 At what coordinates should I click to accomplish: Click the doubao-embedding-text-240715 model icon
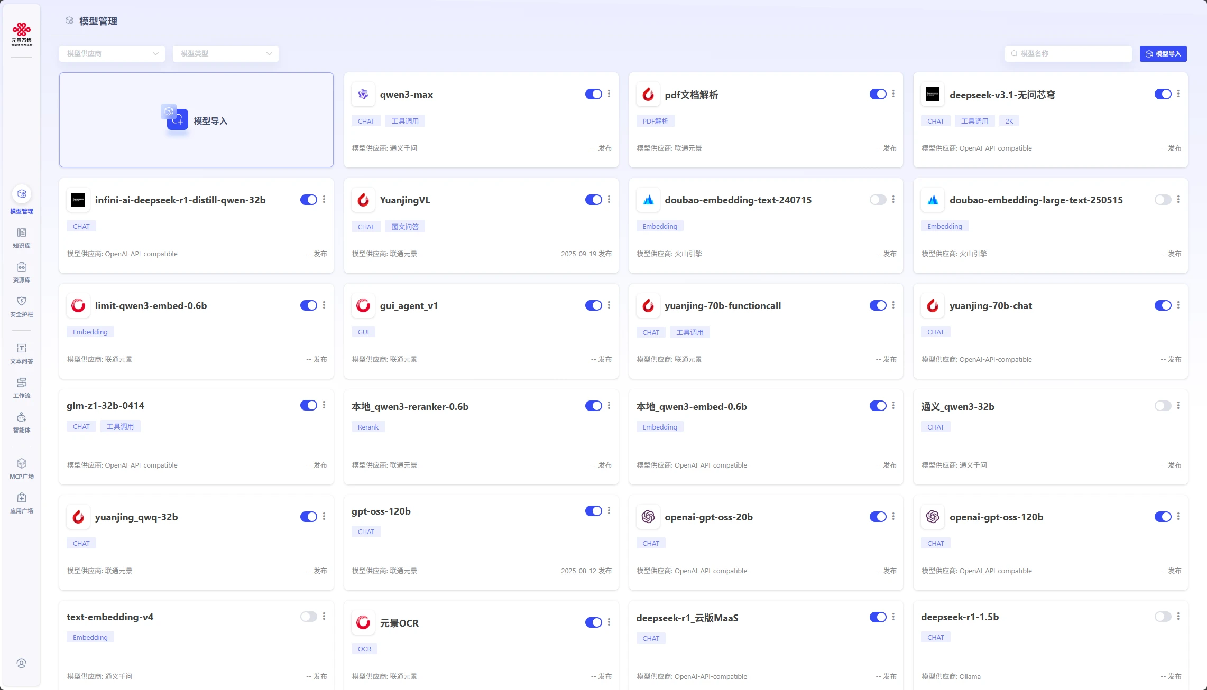pyautogui.click(x=648, y=200)
